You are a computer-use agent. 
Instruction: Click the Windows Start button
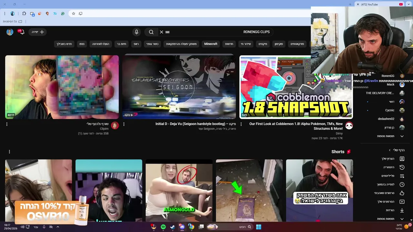coord(258,227)
